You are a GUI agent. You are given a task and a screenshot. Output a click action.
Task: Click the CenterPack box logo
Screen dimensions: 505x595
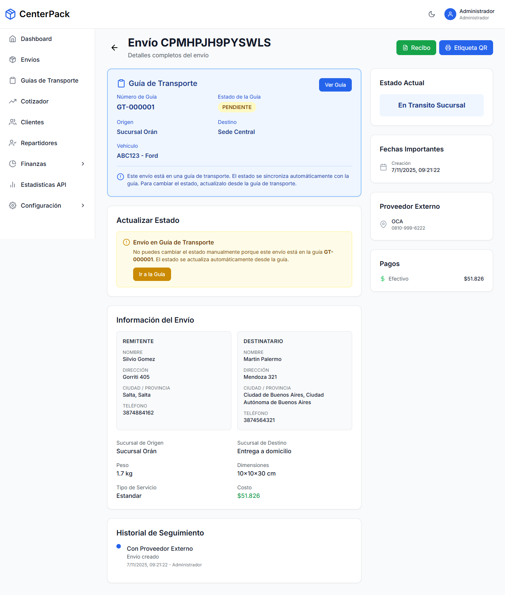pyautogui.click(x=10, y=14)
